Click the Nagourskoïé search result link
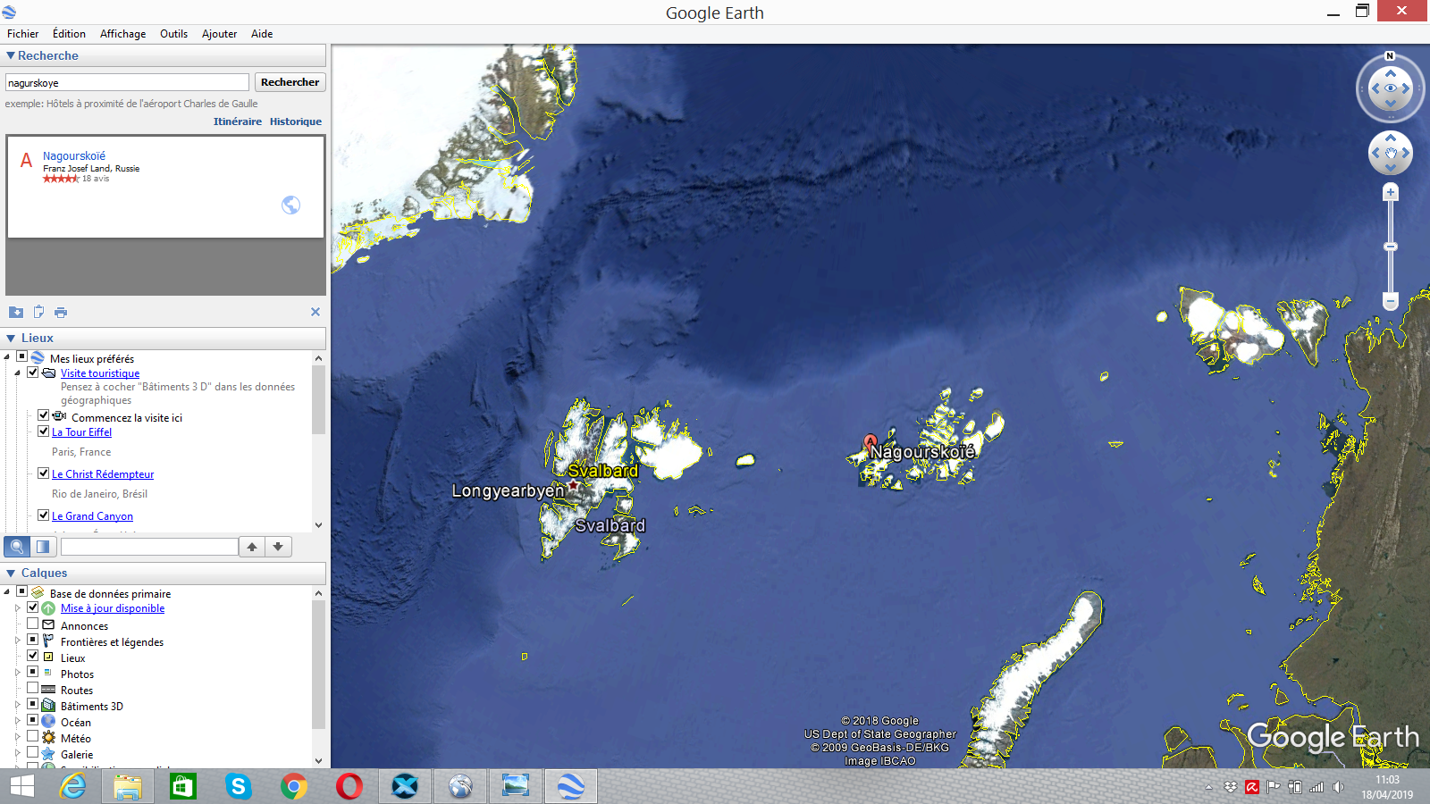Viewport: 1430px width, 804px height. pos(74,155)
